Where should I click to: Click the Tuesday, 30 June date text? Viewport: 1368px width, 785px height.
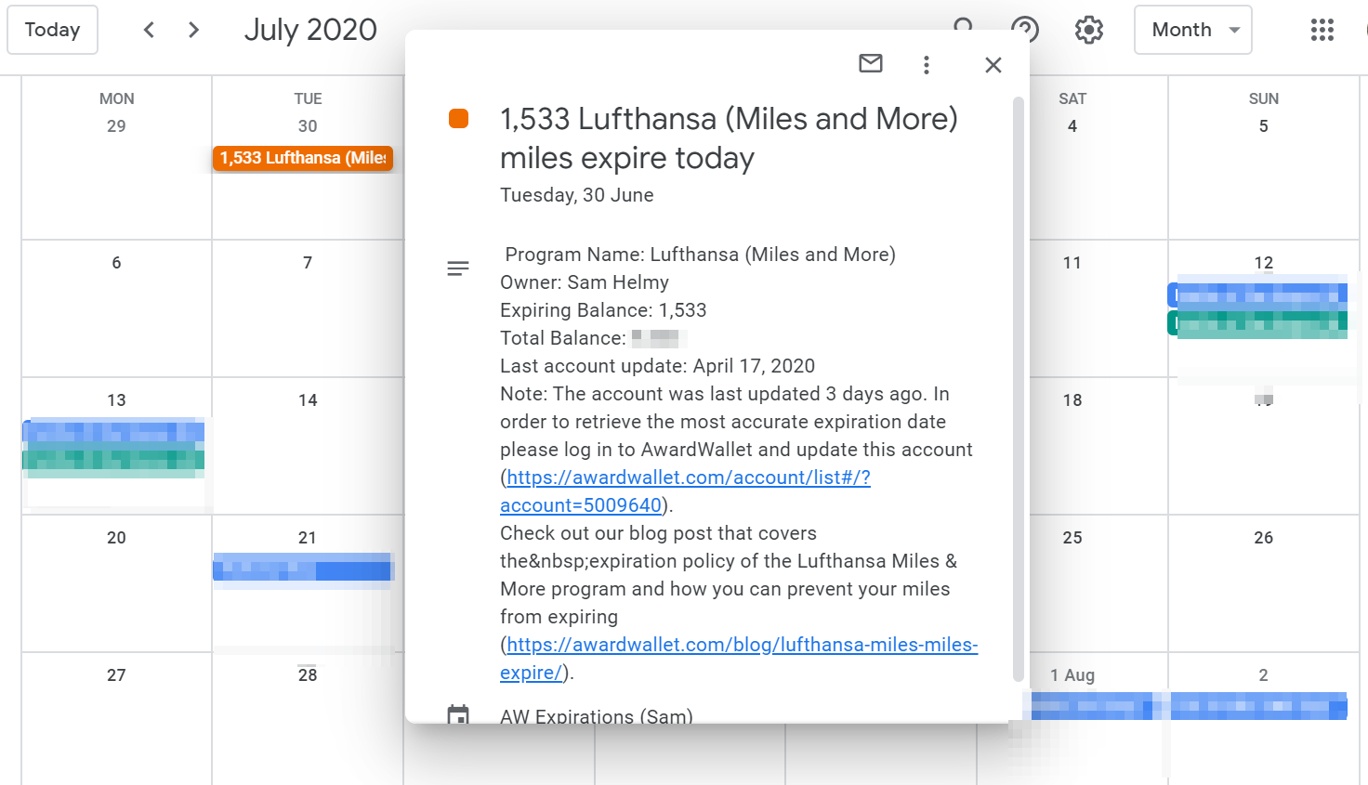577,195
